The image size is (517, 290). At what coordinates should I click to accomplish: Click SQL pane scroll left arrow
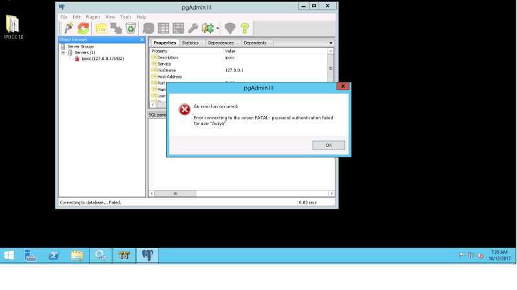(x=152, y=194)
